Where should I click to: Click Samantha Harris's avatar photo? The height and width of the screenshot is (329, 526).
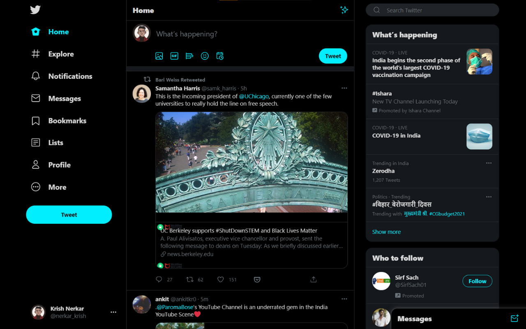(x=142, y=94)
